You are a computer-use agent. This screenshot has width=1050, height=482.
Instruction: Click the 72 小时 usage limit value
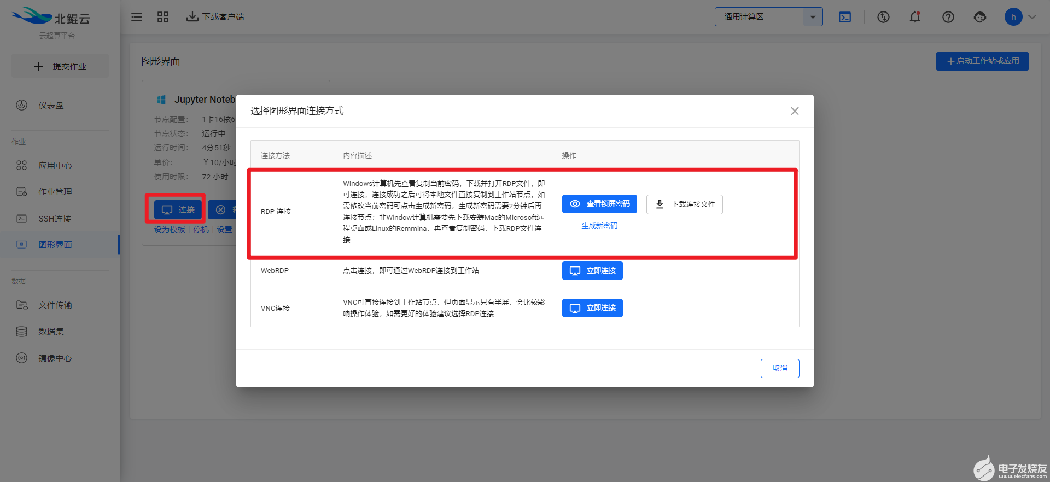[215, 177]
